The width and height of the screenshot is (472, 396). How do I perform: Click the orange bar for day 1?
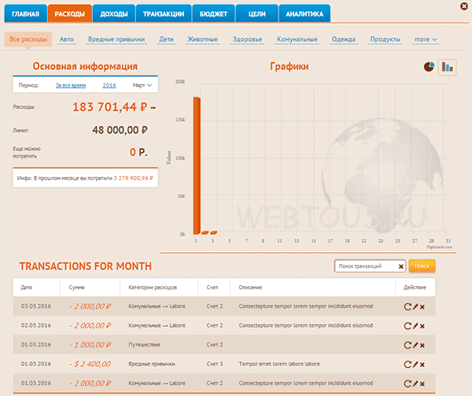(197, 165)
